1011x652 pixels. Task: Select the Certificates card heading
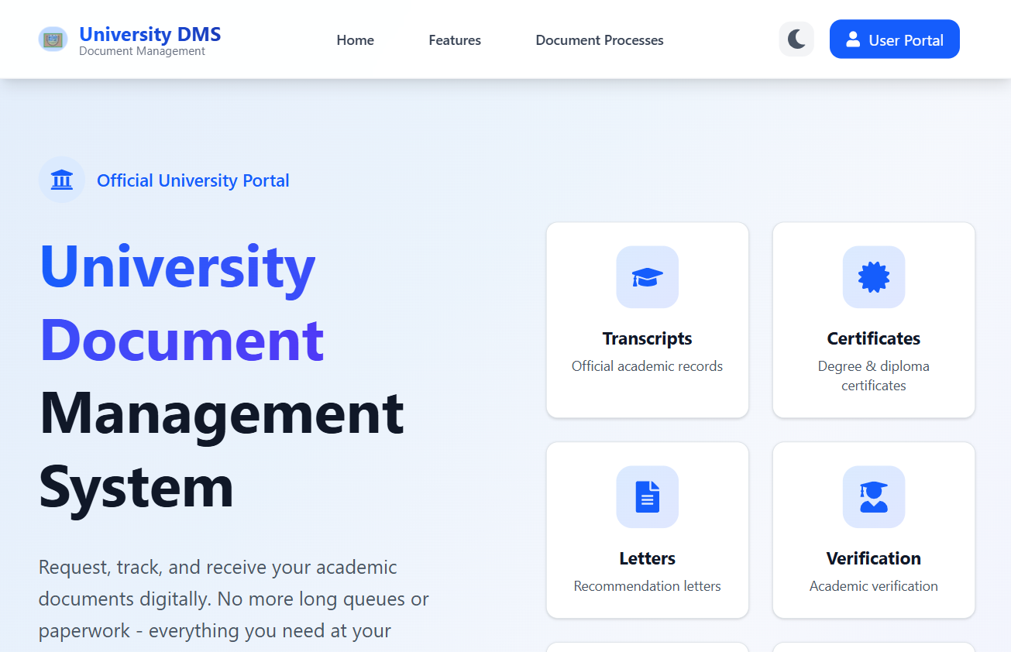pos(873,338)
